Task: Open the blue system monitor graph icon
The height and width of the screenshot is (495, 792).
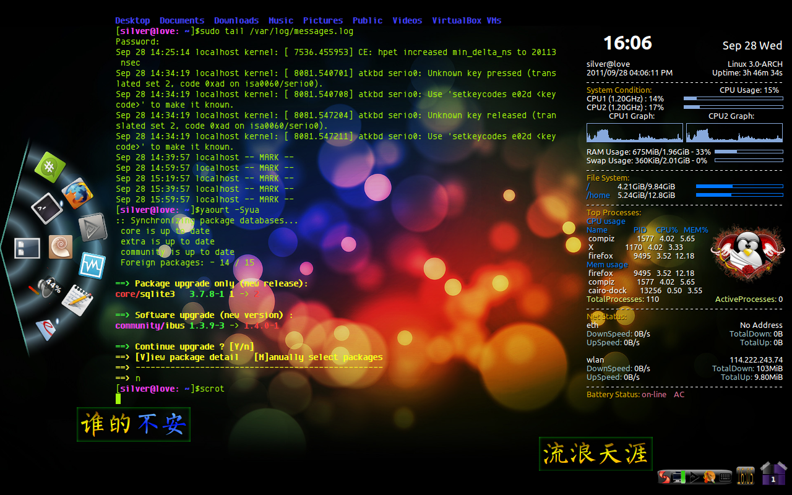Action: (93, 265)
